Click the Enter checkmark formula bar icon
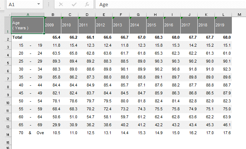 74,4
